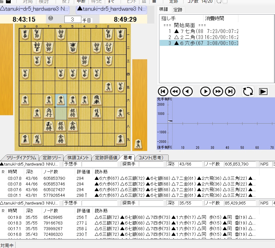This screenshot has width=275, height=248.
Task: Click the move number field showing 3
Action: point(72,20)
